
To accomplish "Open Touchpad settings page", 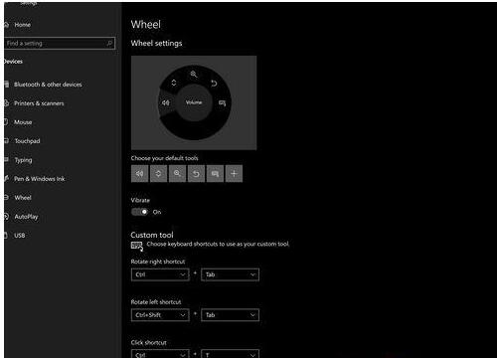I will click(27, 141).
